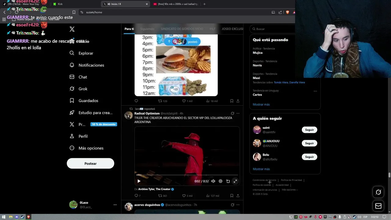Share the food schedule post
391x220 pixels.
238,101
